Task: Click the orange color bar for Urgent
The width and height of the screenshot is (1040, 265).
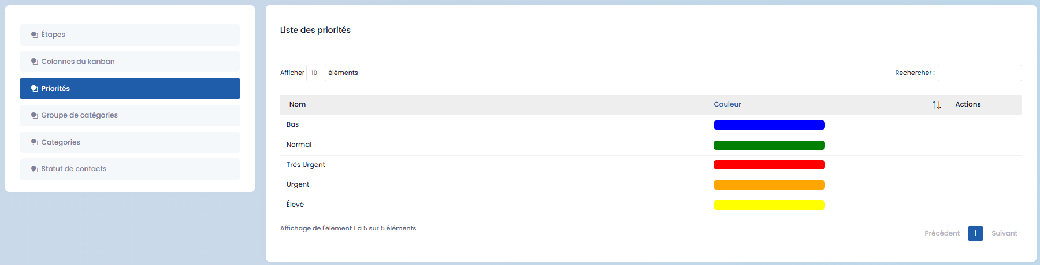Action: pos(769,185)
